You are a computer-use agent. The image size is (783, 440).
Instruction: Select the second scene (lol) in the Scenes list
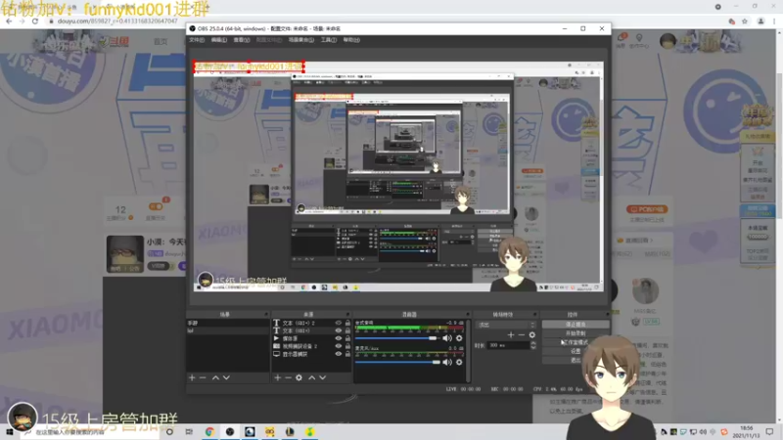227,330
